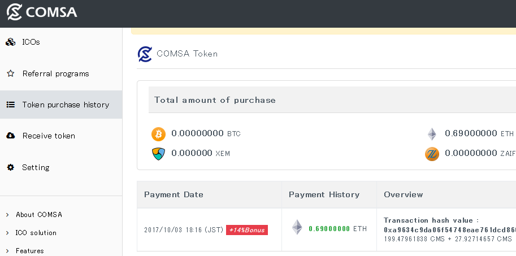Click the Ethereum icon in payment history row
The height and width of the screenshot is (256, 516).
pos(297,228)
